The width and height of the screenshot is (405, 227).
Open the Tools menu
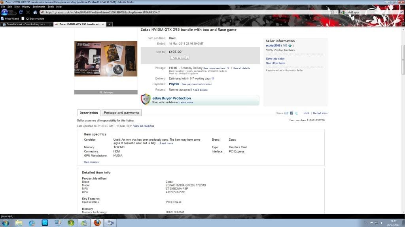[51, 7]
